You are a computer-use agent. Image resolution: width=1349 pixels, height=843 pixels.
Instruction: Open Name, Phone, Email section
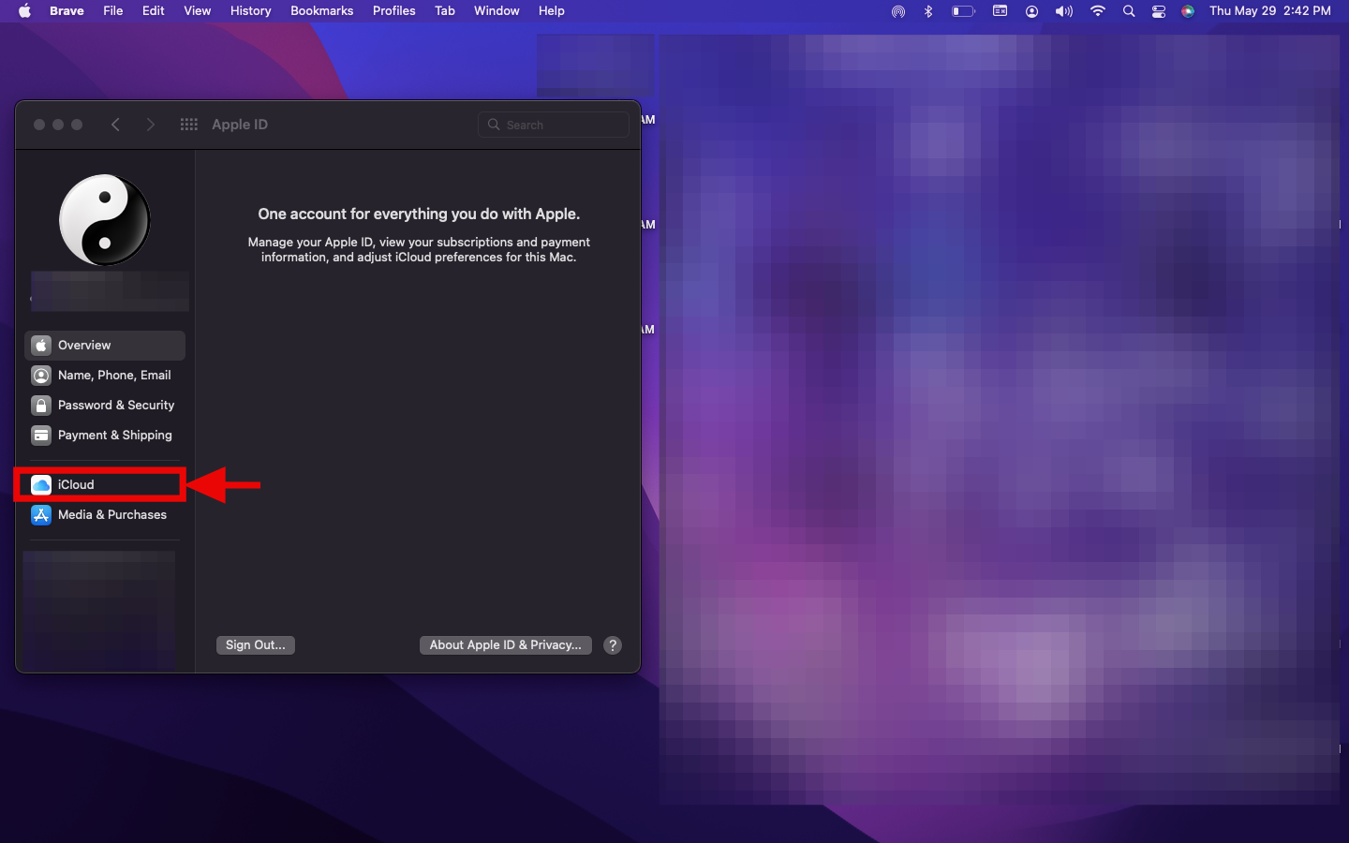coord(113,375)
